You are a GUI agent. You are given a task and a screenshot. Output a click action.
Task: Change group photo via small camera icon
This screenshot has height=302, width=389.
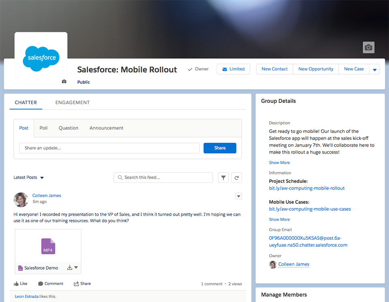click(64, 81)
